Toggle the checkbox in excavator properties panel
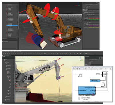The image size is (115, 105). (89, 15)
